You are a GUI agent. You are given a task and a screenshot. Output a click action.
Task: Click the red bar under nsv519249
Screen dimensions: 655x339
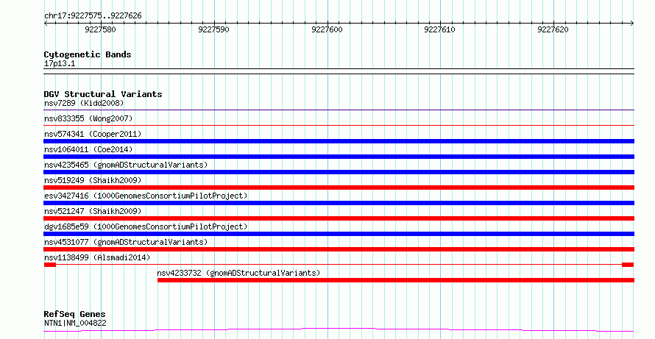(x=339, y=188)
